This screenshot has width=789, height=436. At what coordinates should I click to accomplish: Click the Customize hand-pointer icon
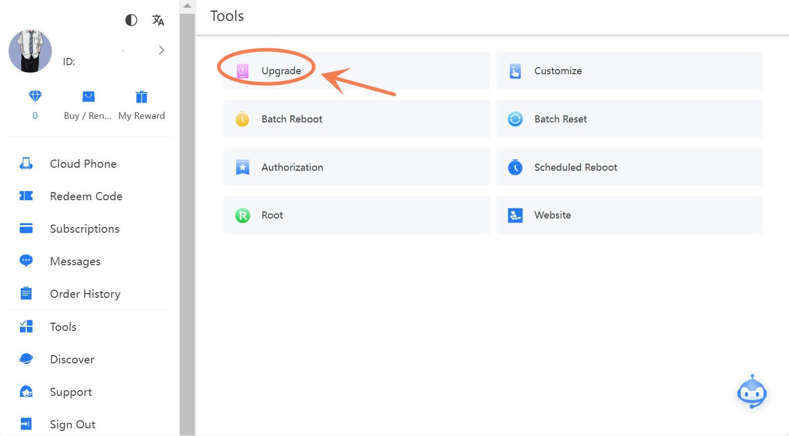click(x=515, y=71)
